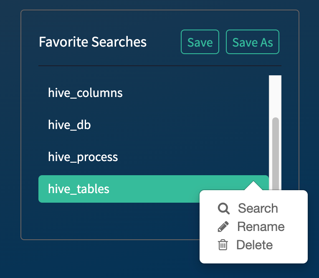Choose the Search label in the popup menu
The width and height of the screenshot is (319, 278).
pos(258,208)
